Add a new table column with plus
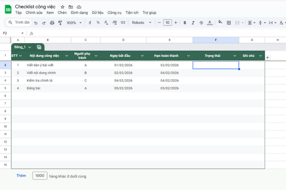The height and width of the screenshot is (191, 286). point(267,58)
